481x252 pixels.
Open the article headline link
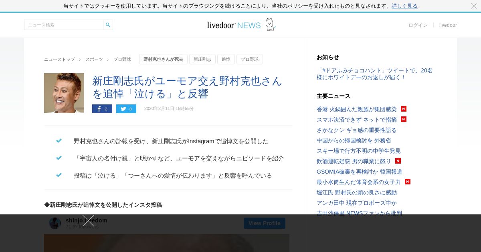coord(187,87)
